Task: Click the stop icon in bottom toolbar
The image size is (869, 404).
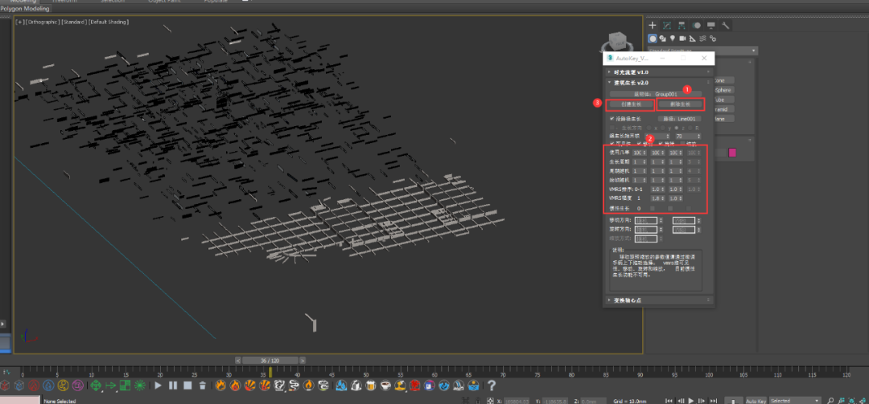Action: pos(187,386)
